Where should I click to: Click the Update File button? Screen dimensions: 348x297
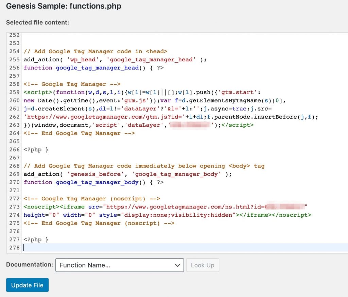click(x=27, y=285)
